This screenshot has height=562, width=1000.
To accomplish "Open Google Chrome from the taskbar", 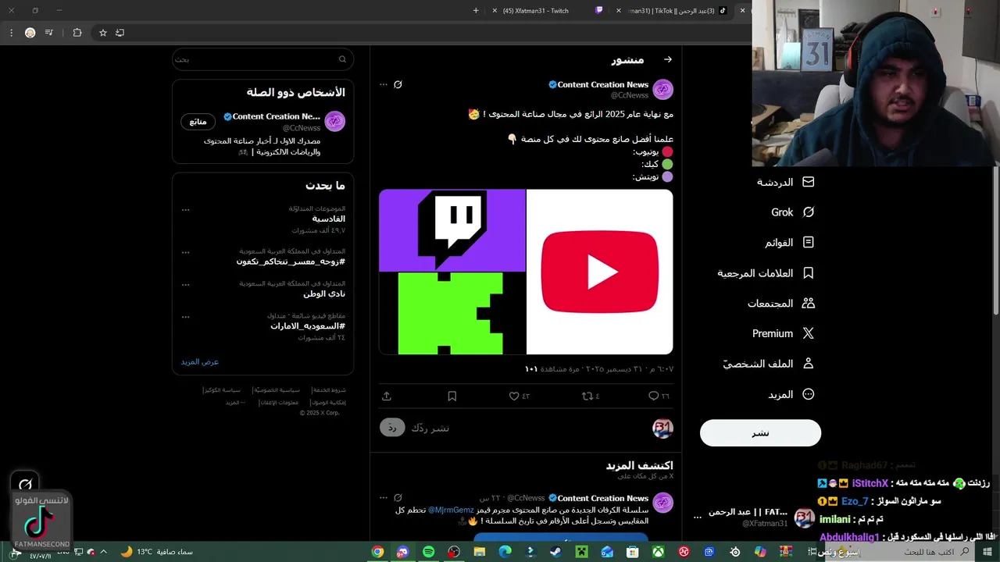I will [378, 552].
